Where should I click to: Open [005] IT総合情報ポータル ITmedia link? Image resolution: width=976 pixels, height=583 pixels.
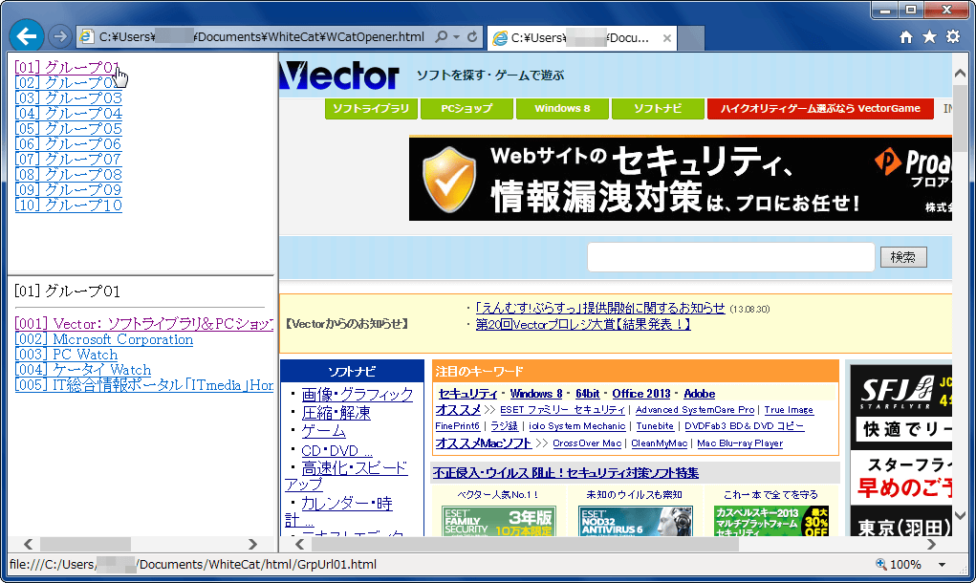click(143, 385)
